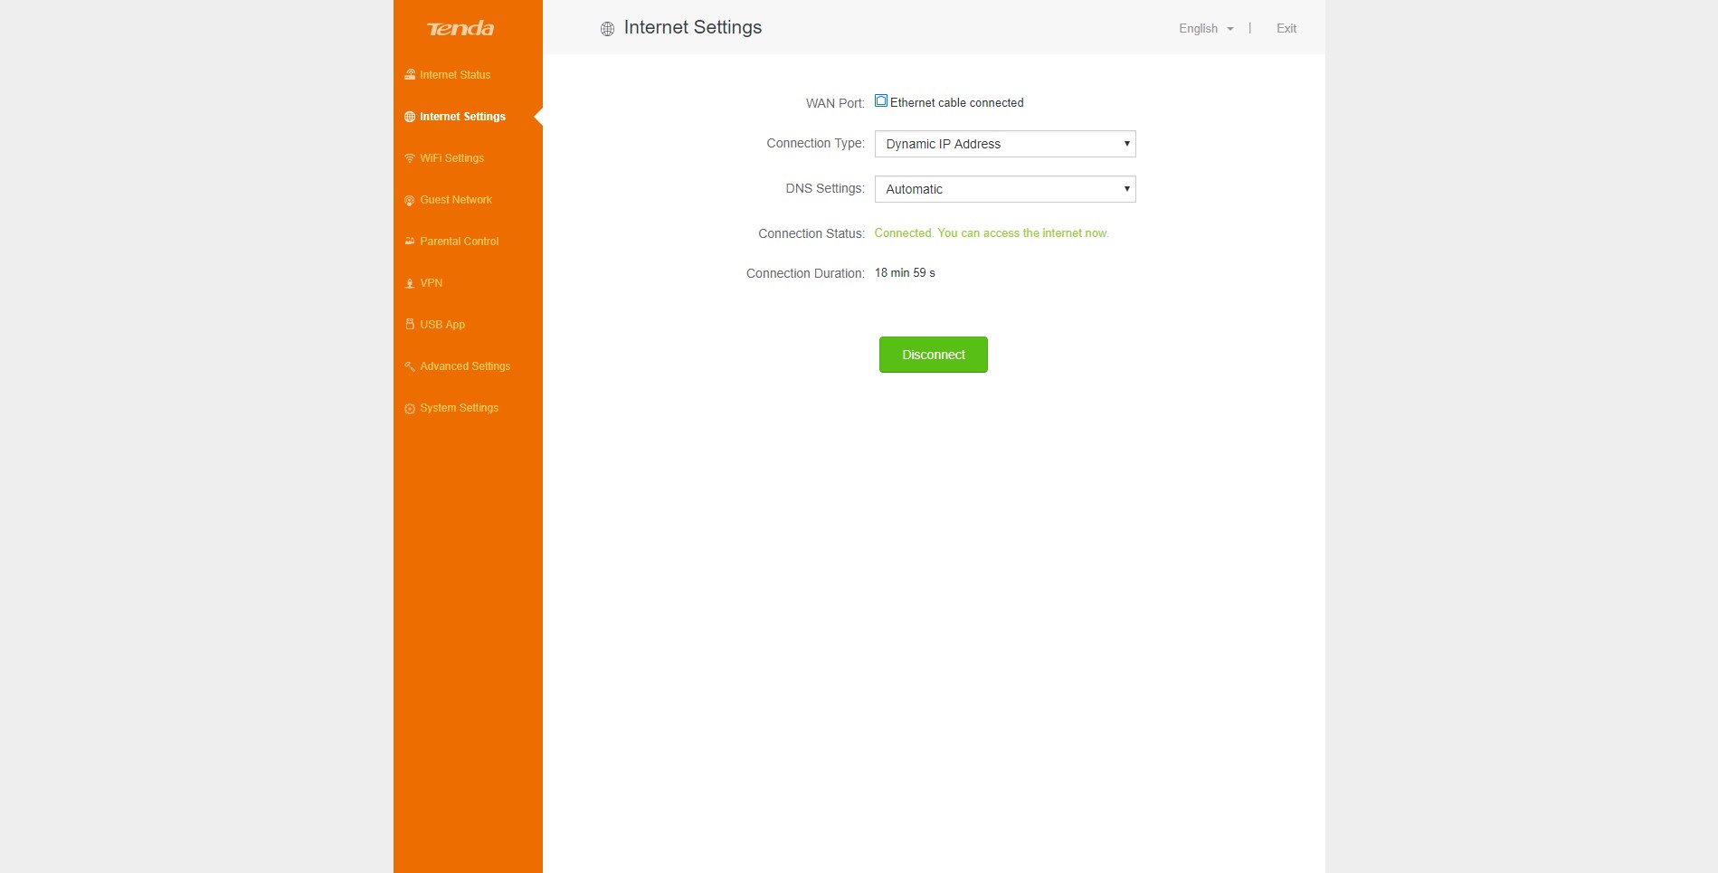Click the Advanced Settings wrench icon
Screen dimensions: 1718x873
click(410, 366)
